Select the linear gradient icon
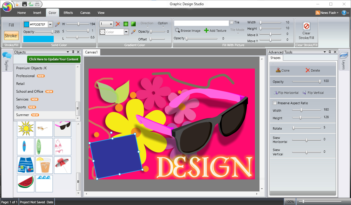 (x=133, y=24)
